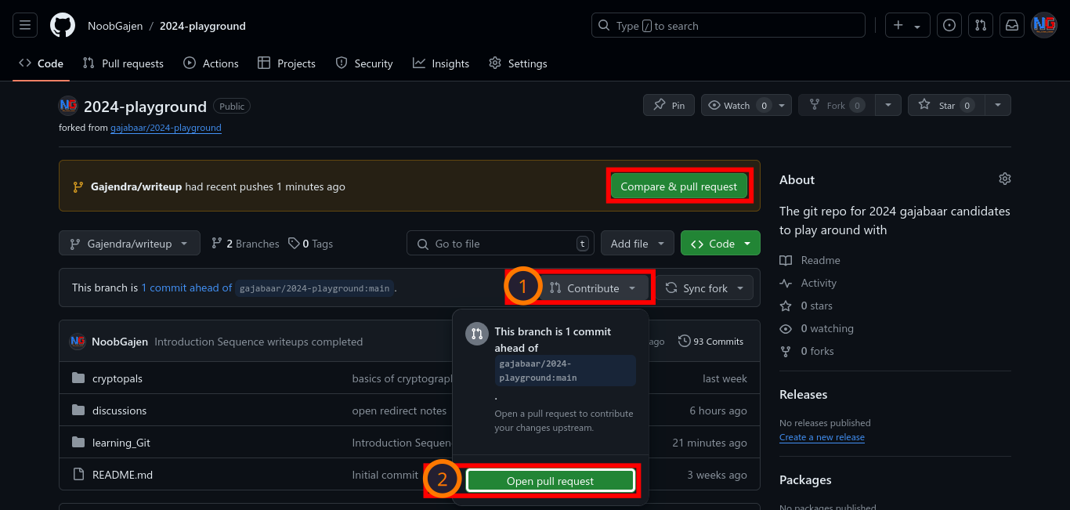Star the repository
This screenshot has width=1070, height=510.
[x=946, y=105]
